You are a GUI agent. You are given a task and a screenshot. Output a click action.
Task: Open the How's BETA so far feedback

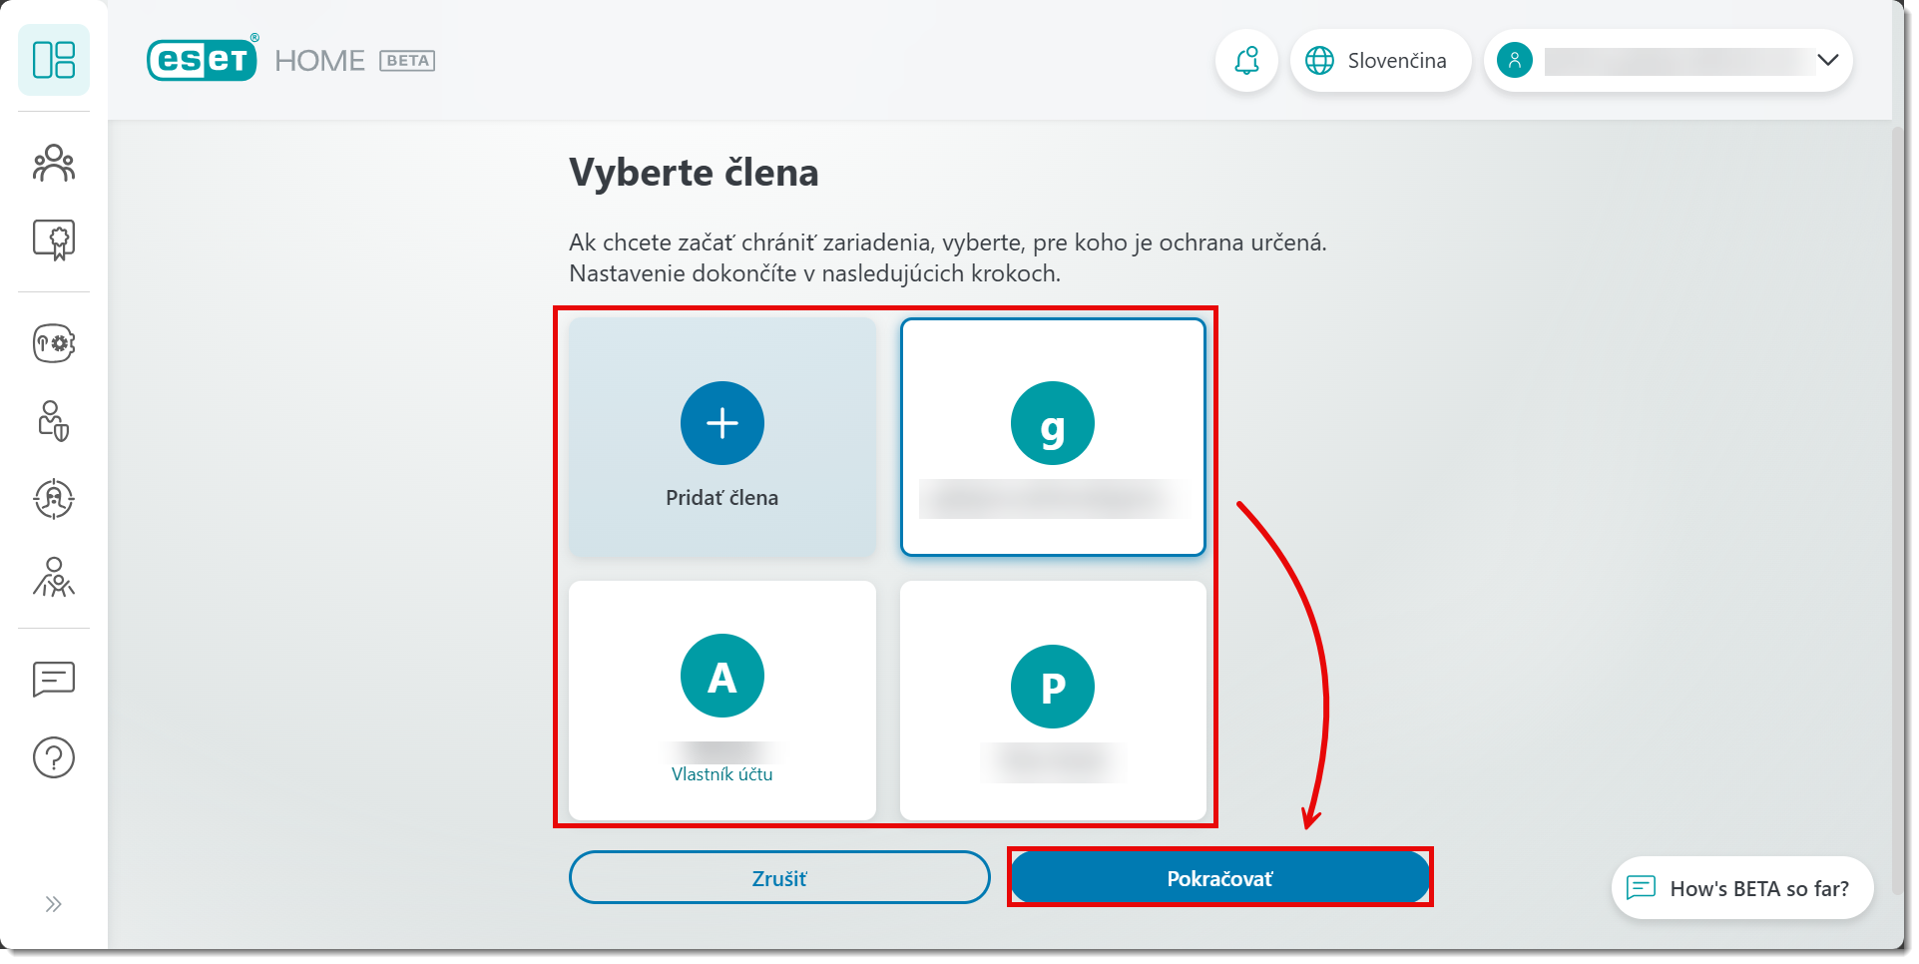(x=1741, y=888)
